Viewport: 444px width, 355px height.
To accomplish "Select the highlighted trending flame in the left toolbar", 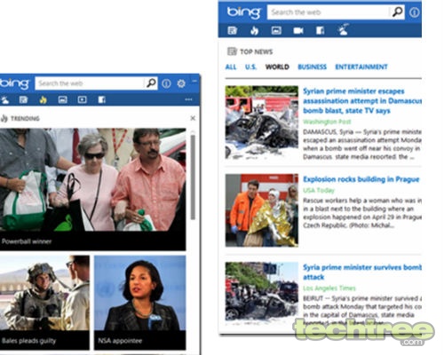I will pos(43,100).
